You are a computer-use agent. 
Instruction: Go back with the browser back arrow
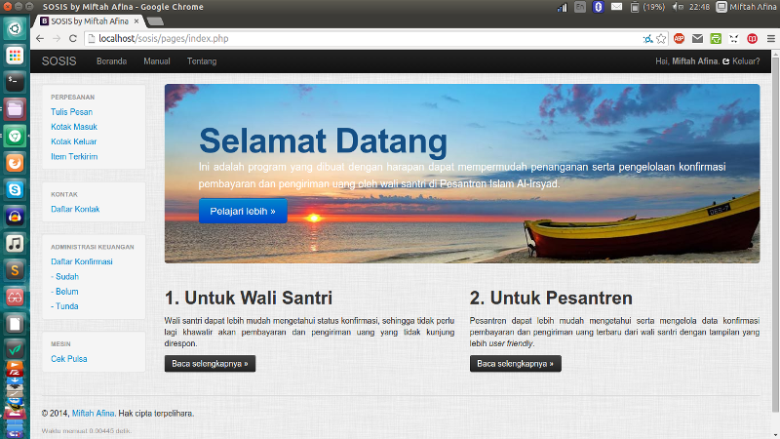(x=40, y=38)
